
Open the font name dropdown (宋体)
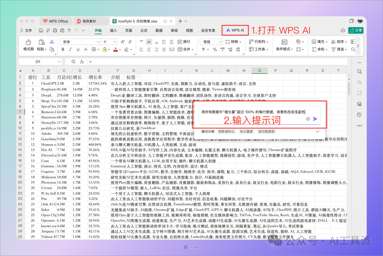[99, 42]
